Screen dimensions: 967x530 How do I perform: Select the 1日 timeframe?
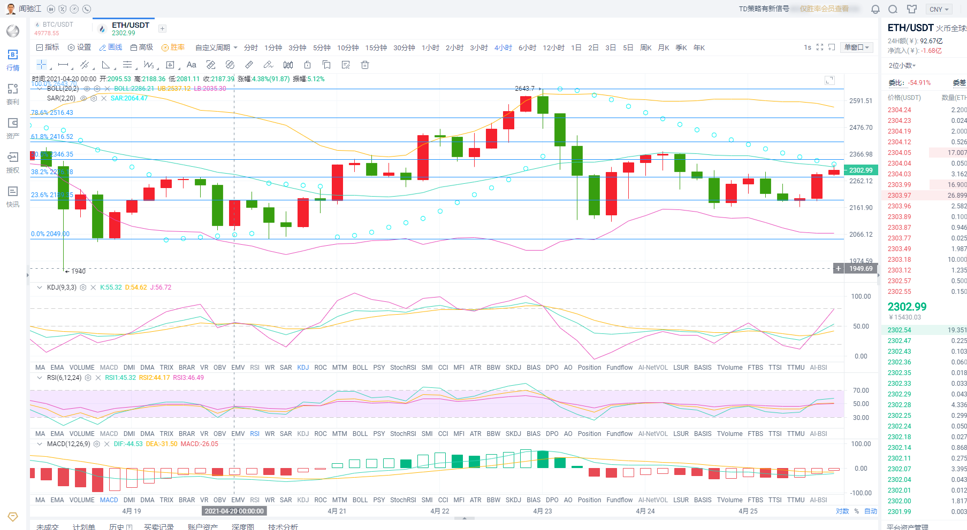[x=576, y=48]
